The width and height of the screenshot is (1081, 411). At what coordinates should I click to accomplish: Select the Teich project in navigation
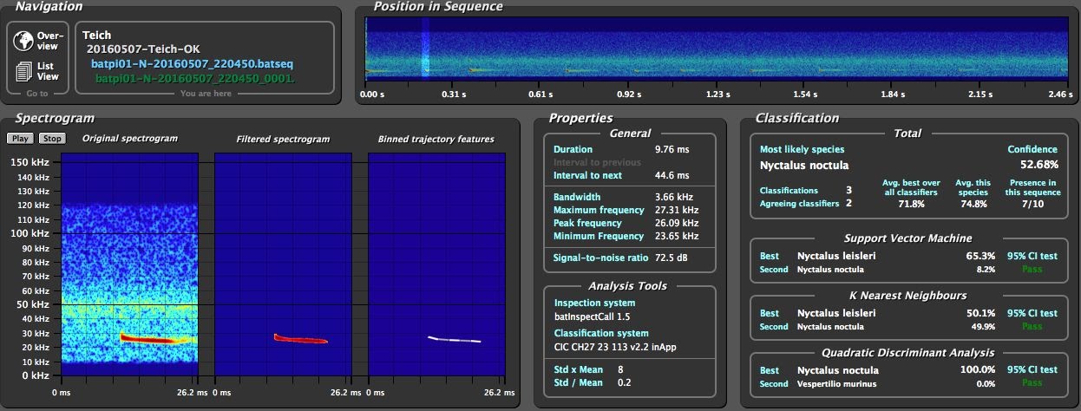click(97, 36)
